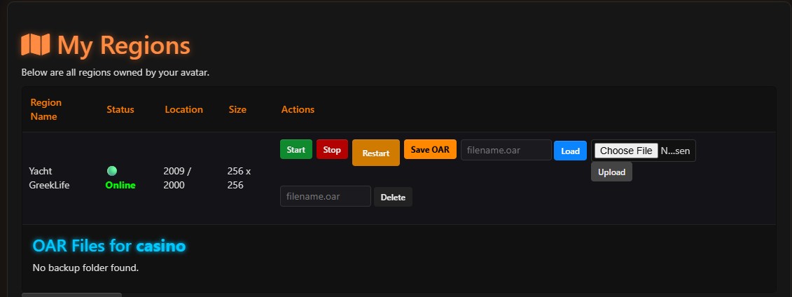792x297 pixels.
Task: Click the OAR Files for casino heading
Action: click(x=109, y=246)
